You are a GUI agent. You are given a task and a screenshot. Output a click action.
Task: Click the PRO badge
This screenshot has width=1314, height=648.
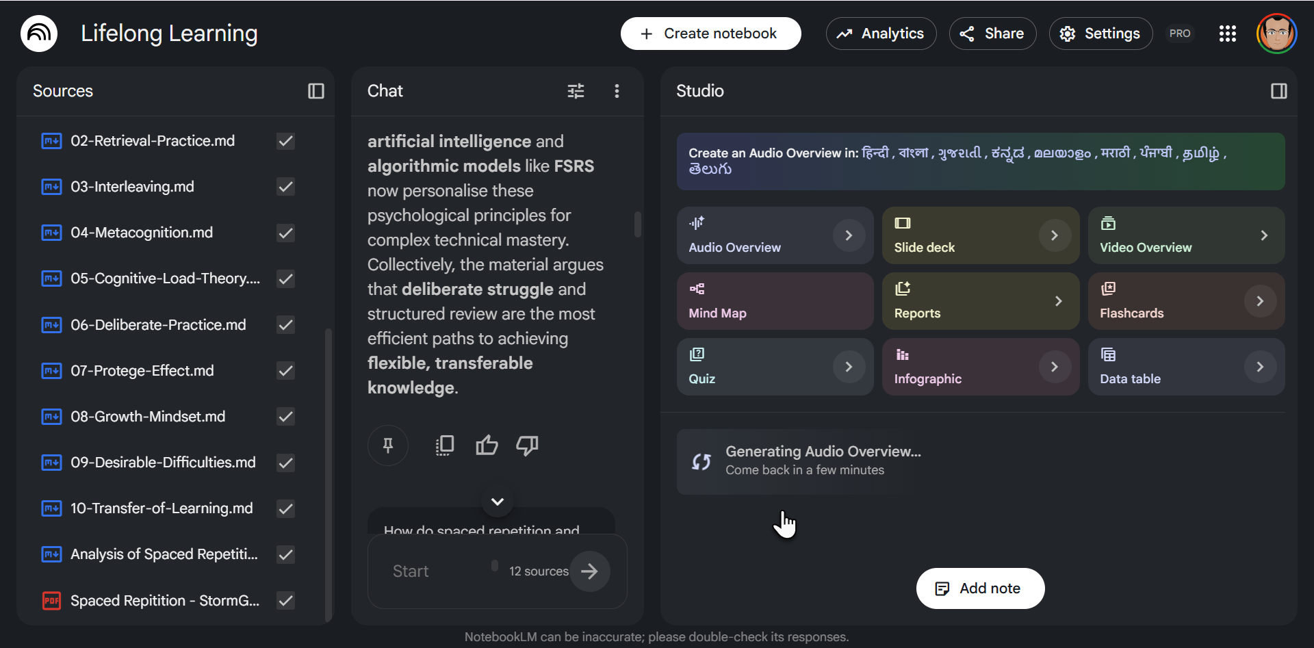(x=1180, y=34)
